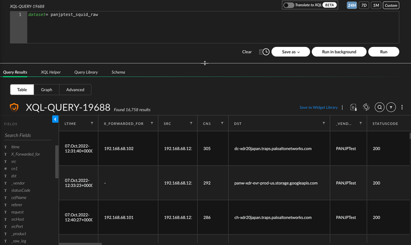Switch to the XQL Helper tab
The height and width of the screenshot is (245, 411).
pos(50,72)
